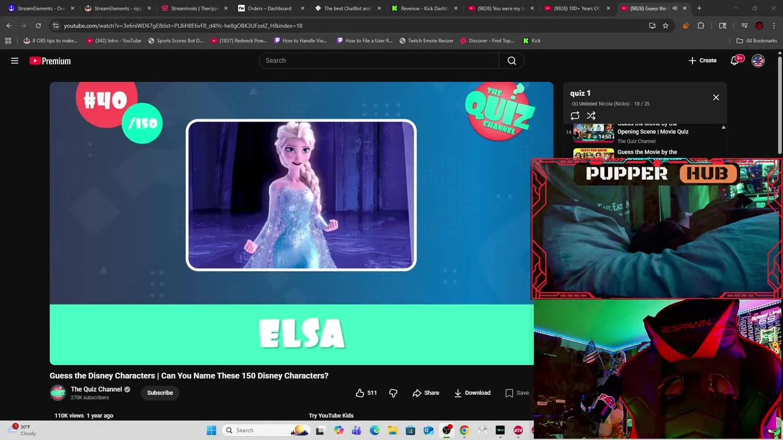Toggle loop playlist for quiz 1
783x440 pixels.
point(575,116)
